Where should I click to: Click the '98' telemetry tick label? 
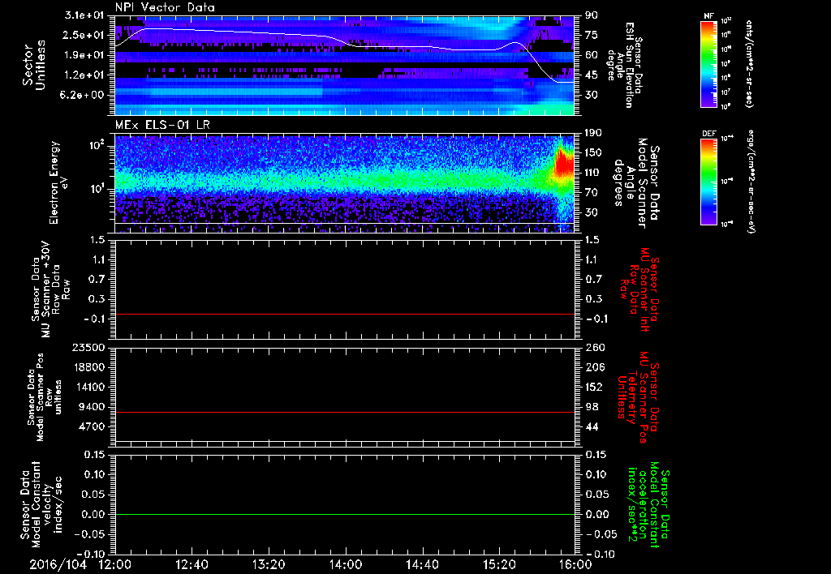click(x=592, y=407)
